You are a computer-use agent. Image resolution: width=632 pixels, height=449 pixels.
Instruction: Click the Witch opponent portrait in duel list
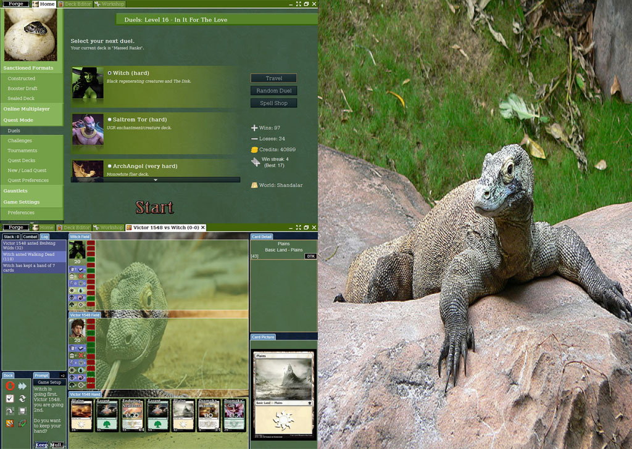[88, 83]
